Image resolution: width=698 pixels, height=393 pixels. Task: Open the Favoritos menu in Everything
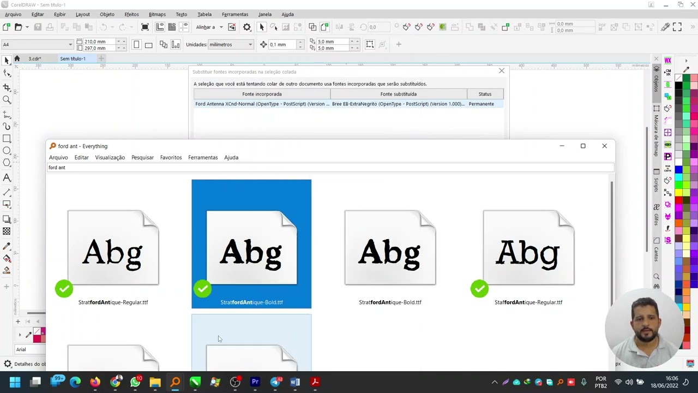tap(171, 157)
